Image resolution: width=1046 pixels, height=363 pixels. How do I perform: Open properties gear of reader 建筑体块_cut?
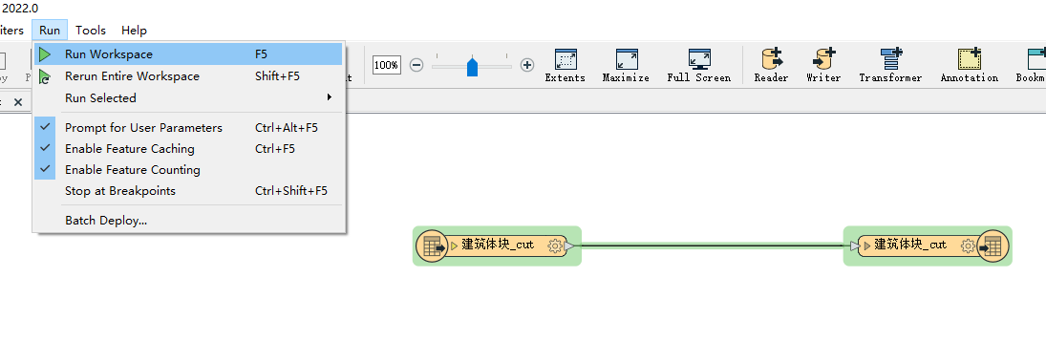[x=554, y=246]
